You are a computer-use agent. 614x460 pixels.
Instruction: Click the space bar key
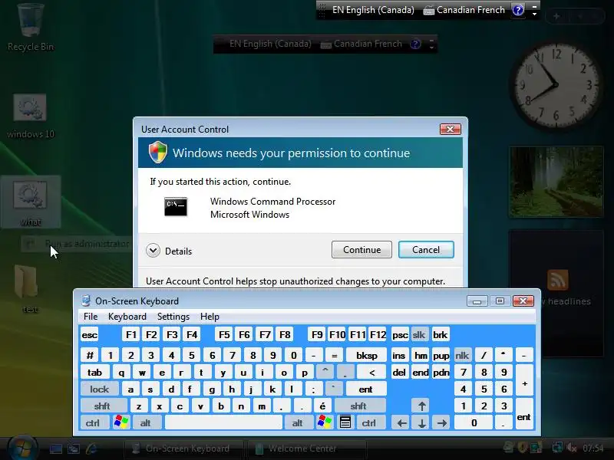223,423
